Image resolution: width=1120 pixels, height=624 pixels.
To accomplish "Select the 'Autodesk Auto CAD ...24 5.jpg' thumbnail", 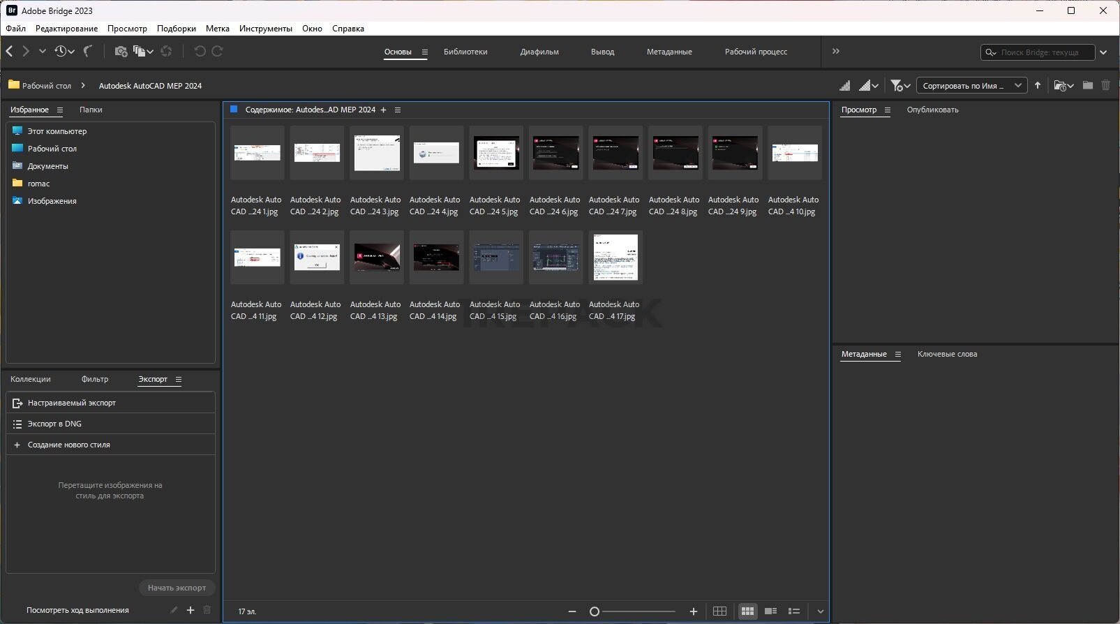I will [x=495, y=152].
